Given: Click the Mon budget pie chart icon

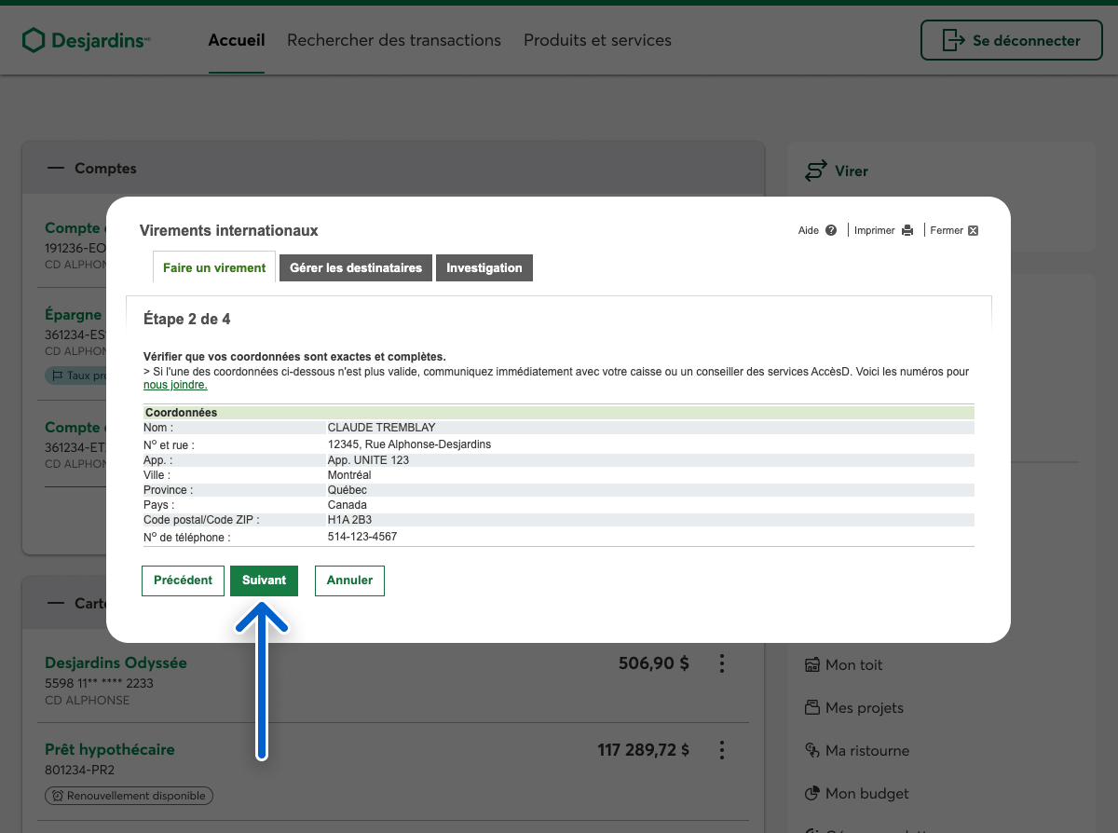Looking at the screenshot, I should click(812, 794).
